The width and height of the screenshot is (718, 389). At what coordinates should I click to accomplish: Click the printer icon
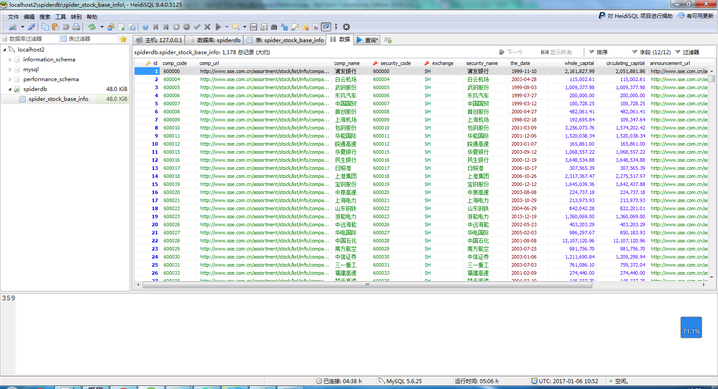tap(76, 27)
